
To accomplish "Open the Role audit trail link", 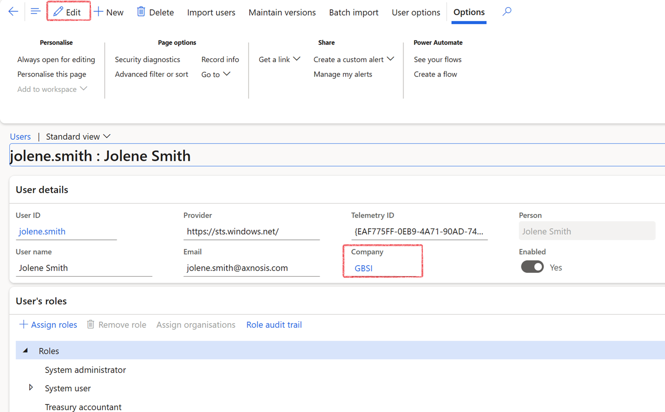I will [x=274, y=325].
